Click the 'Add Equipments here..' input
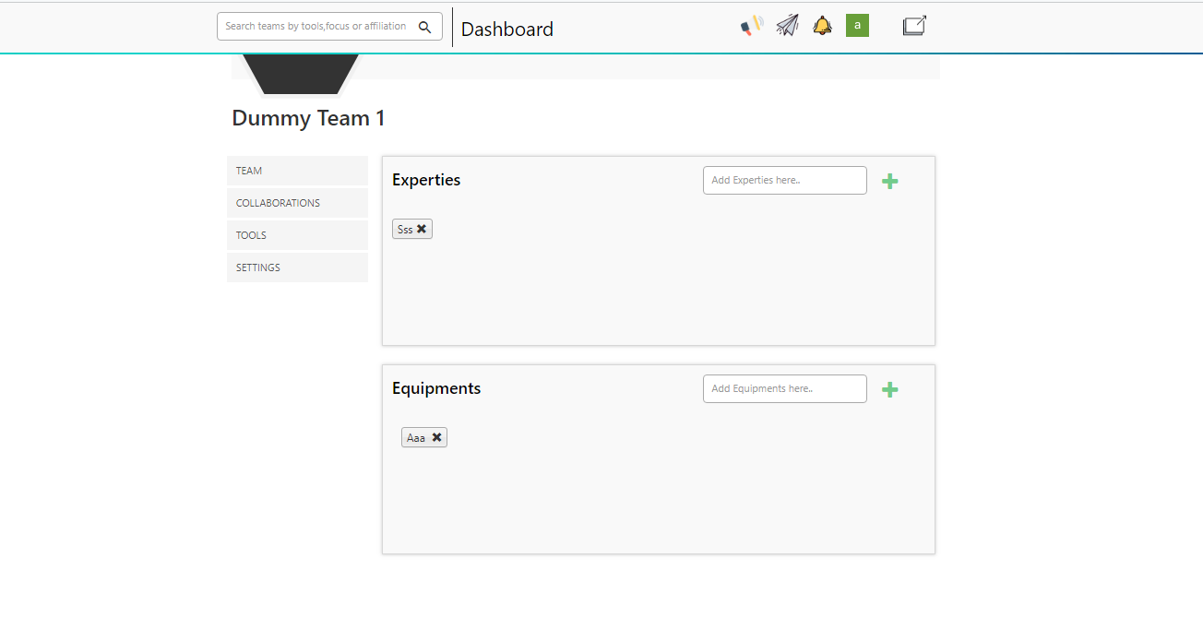The height and width of the screenshot is (618, 1203). pos(784,389)
